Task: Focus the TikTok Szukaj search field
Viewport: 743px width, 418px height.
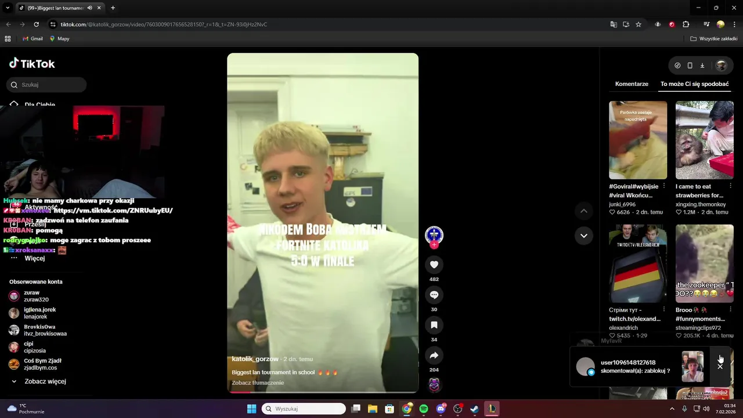Action: pyautogui.click(x=46, y=85)
